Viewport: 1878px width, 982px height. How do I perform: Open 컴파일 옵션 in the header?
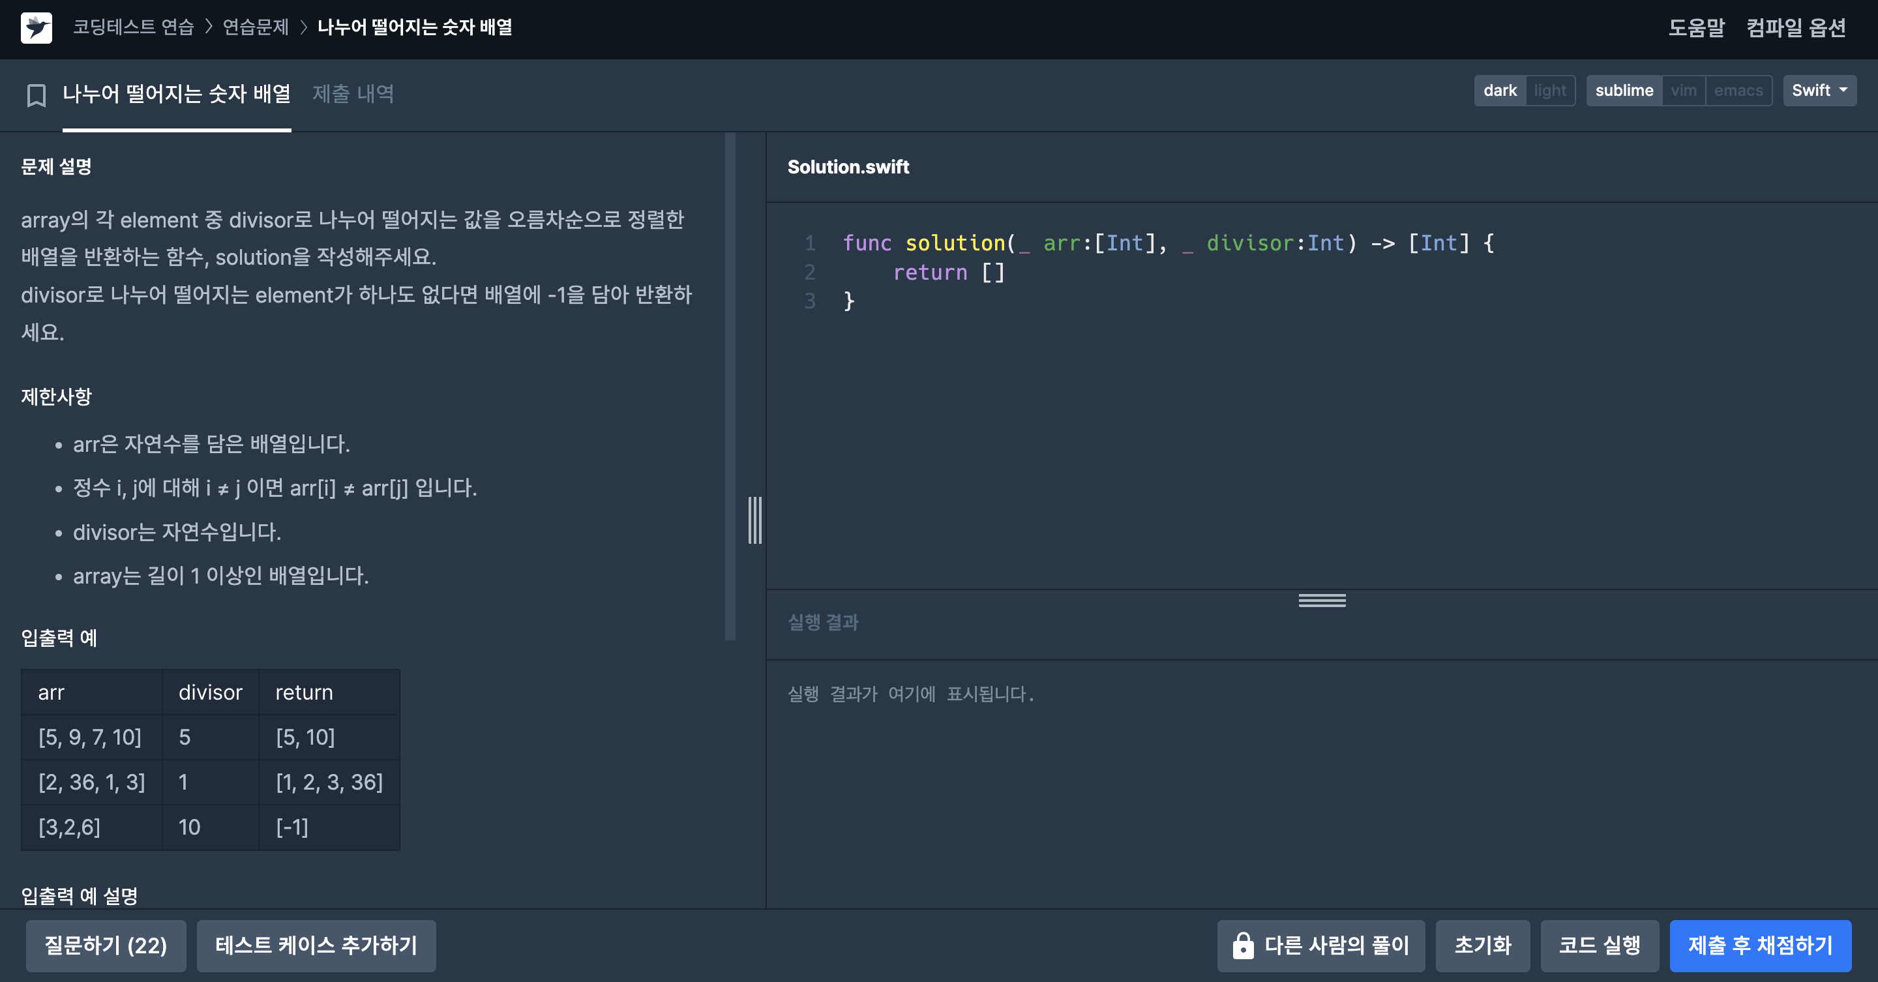[1796, 27]
